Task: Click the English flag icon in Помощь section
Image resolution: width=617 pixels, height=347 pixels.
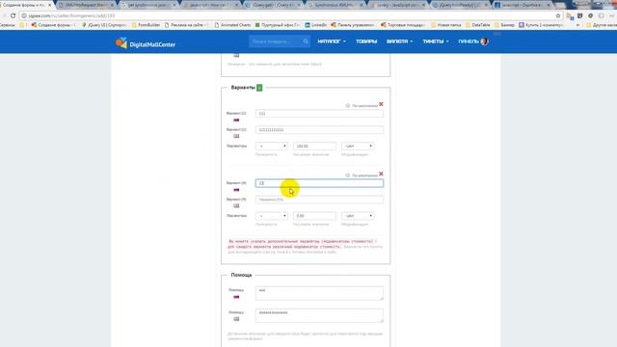Action: [x=236, y=319]
